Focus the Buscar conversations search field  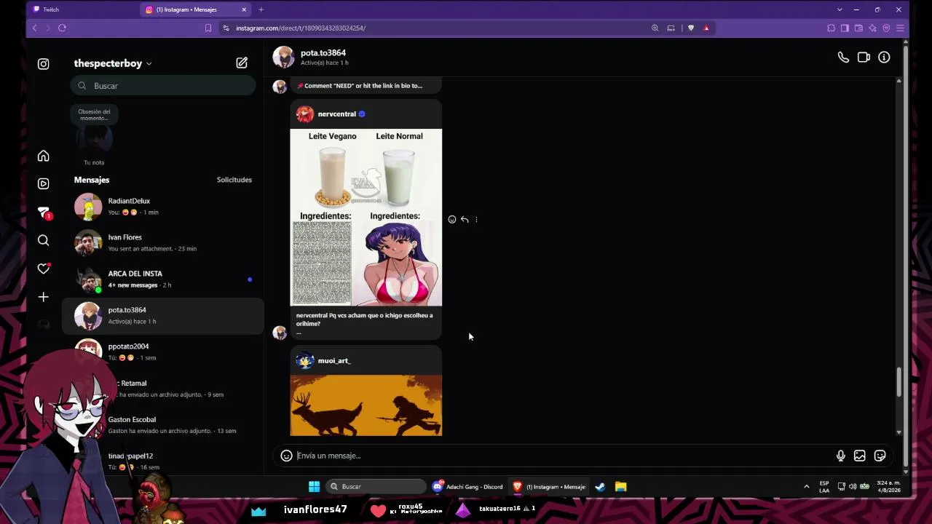tap(163, 86)
